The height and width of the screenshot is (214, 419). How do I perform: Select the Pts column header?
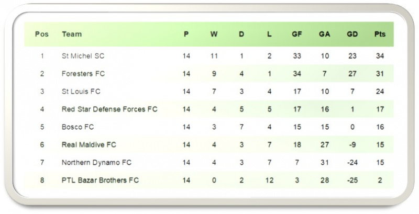(380, 34)
